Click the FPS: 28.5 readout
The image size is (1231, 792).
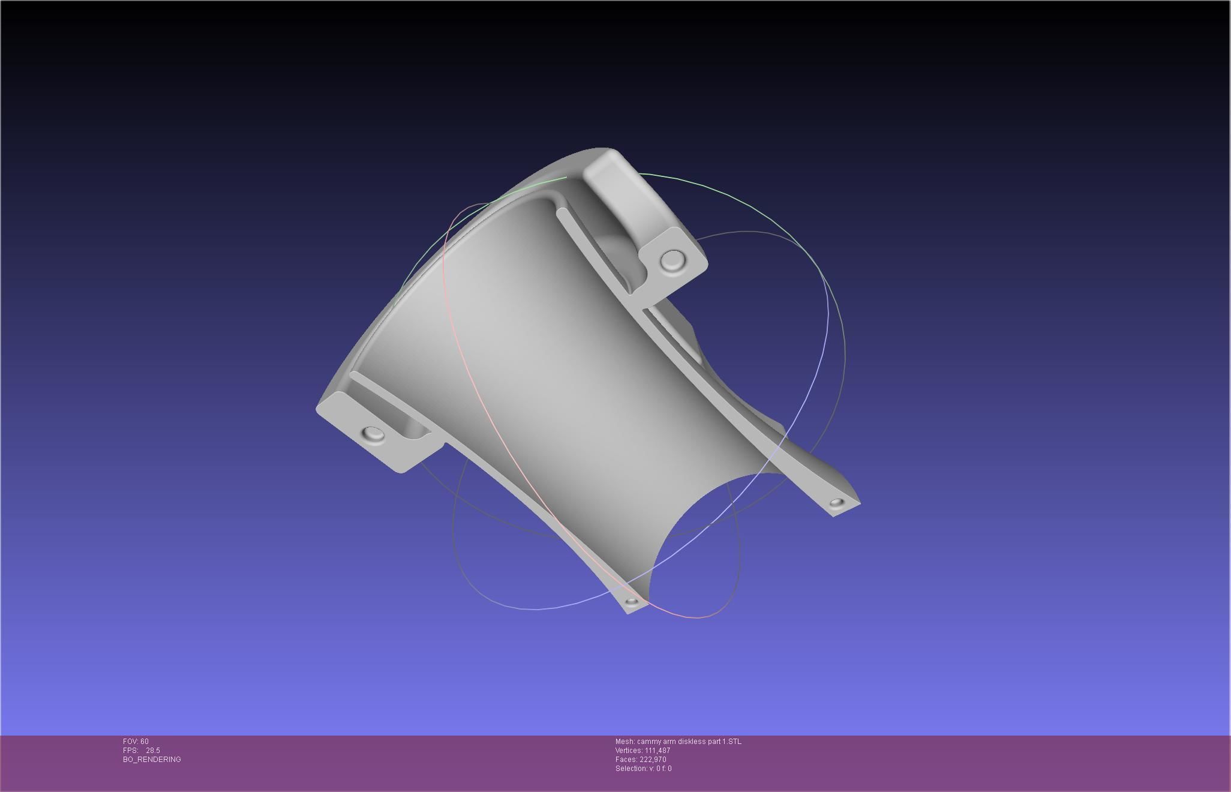(x=142, y=751)
